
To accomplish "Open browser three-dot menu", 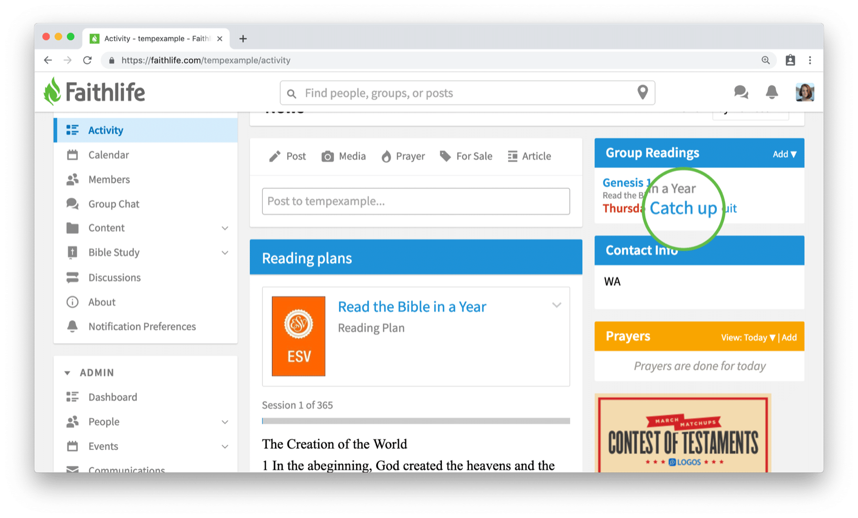I will pos(810,60).
